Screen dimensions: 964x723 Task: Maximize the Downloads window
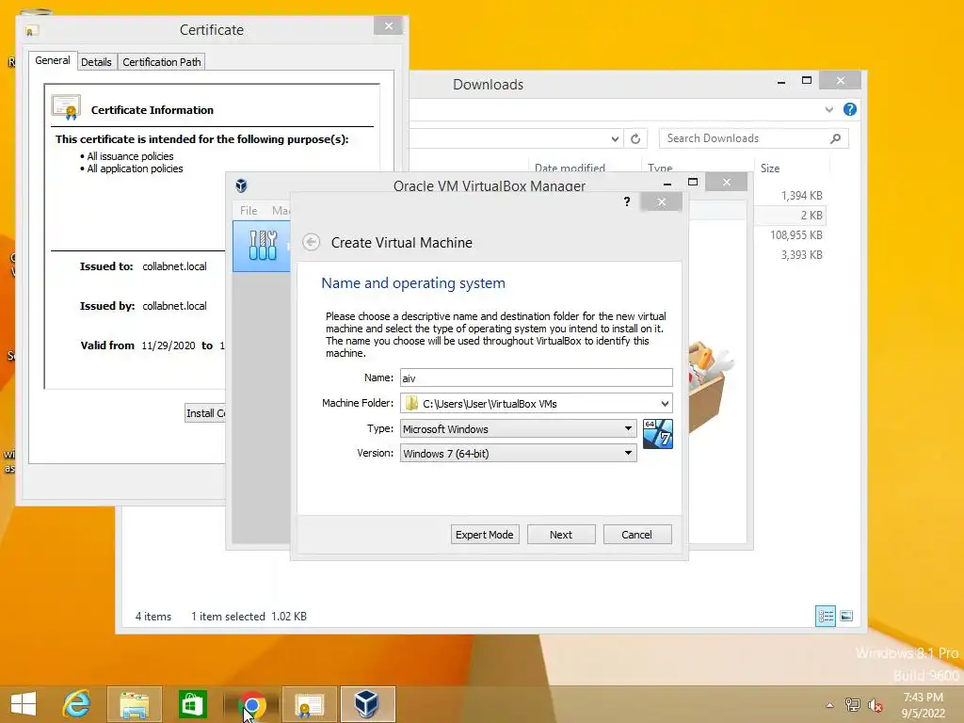click(x=807, y=81)
